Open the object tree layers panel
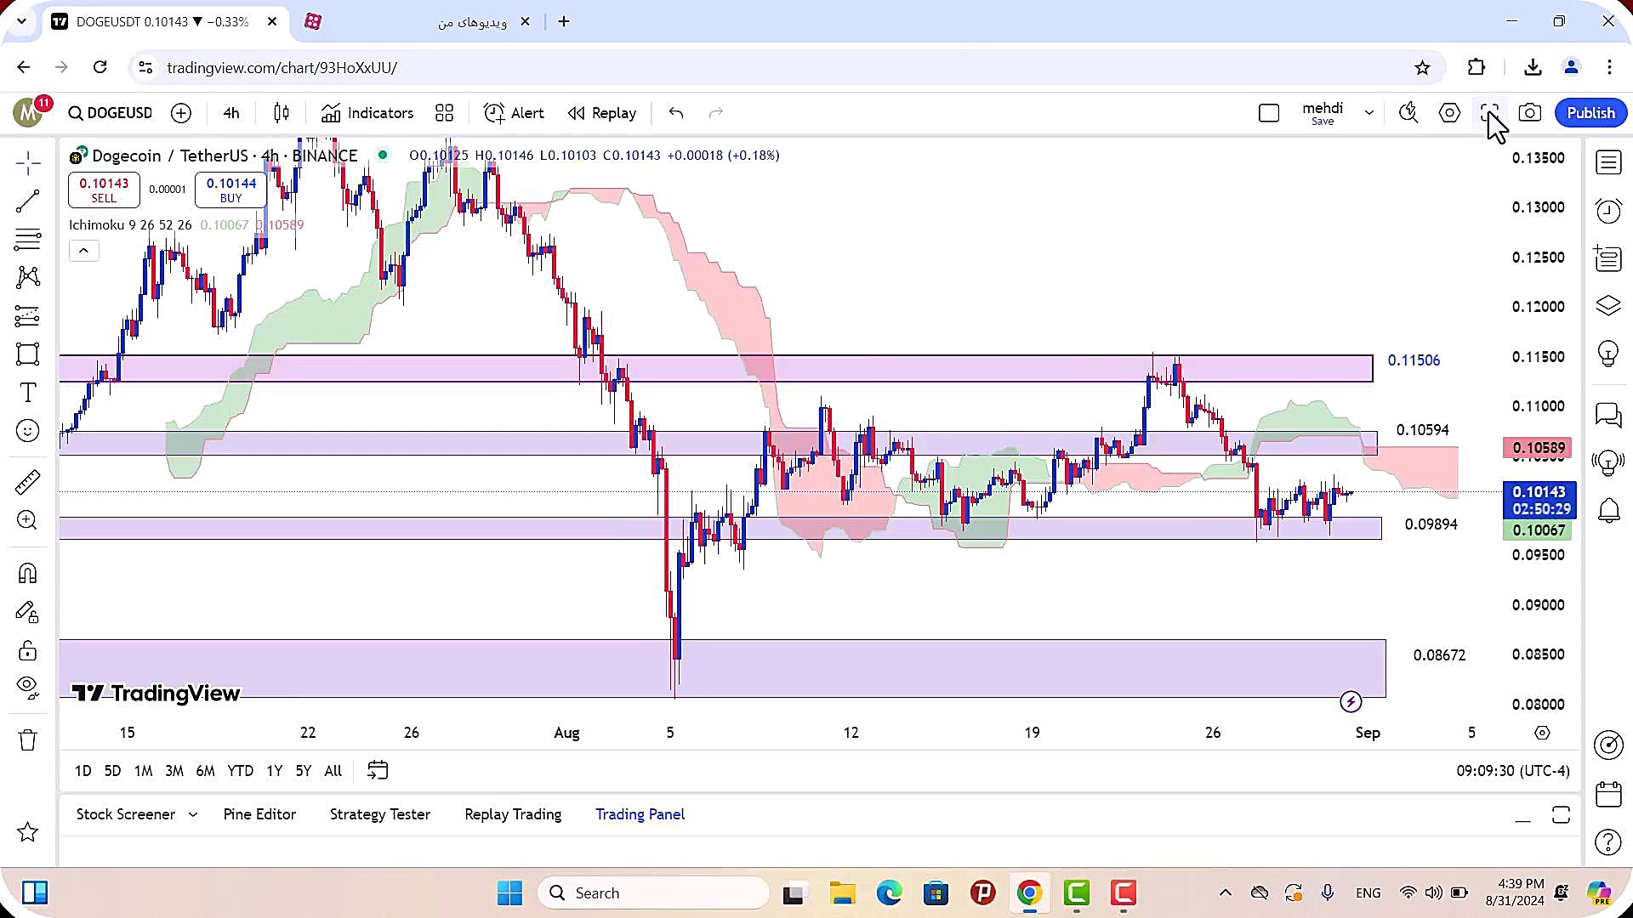The image size is (1633, 918). coord(1608,305)
